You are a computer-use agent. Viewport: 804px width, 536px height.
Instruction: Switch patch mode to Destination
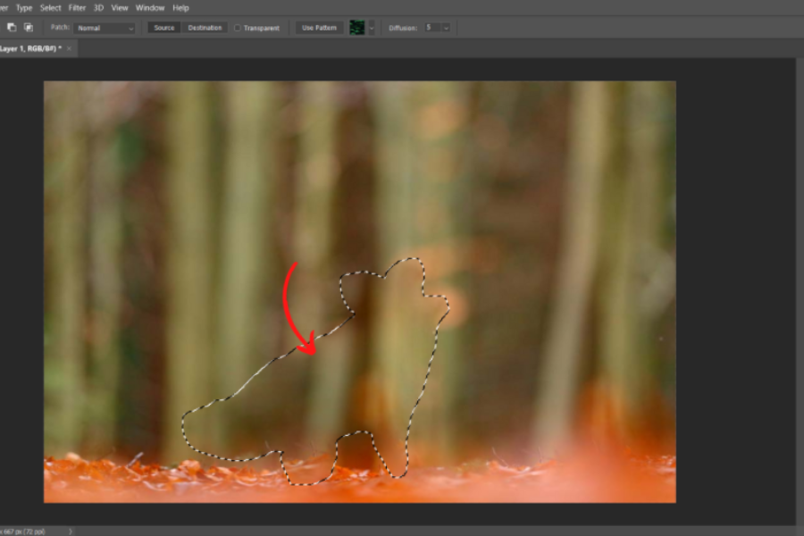tap(205, 28)
